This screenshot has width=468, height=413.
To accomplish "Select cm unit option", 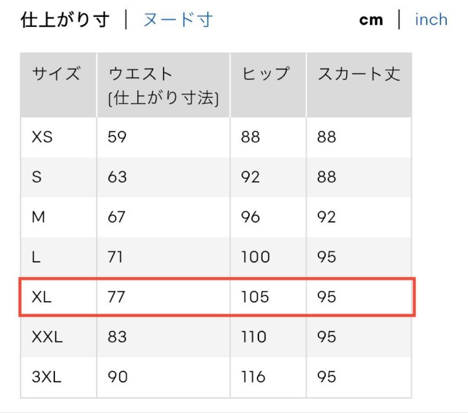I will point(371,20).
